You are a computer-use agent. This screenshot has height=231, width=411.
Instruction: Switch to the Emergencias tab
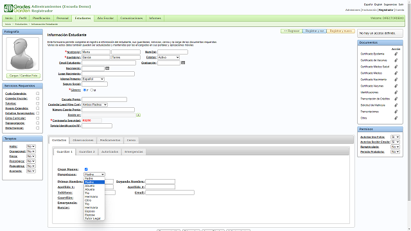pos(134,151)
